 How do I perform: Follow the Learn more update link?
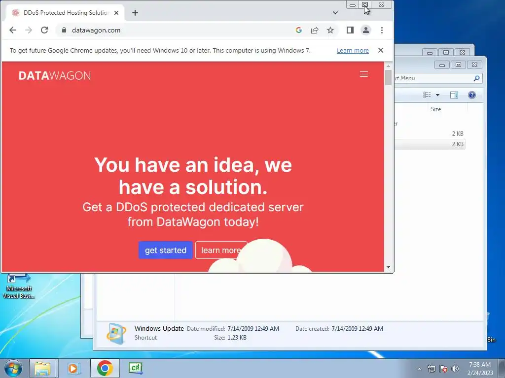(353, 51)
